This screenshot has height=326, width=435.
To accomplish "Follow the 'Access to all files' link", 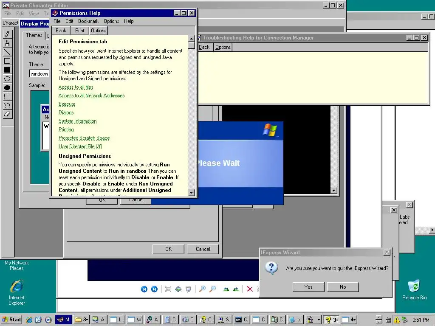I will point(76,87).
